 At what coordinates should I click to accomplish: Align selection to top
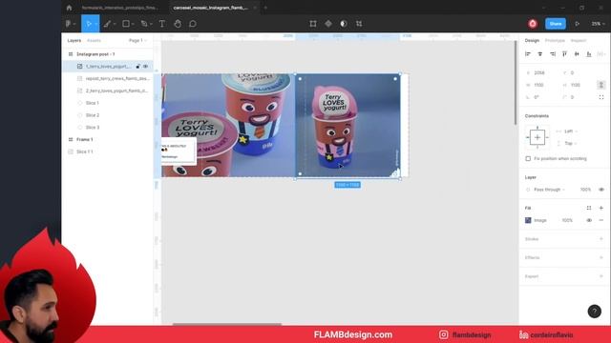point(564,54)
